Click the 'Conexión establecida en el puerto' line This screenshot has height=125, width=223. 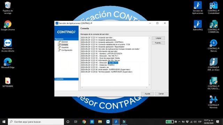point(105,44)
